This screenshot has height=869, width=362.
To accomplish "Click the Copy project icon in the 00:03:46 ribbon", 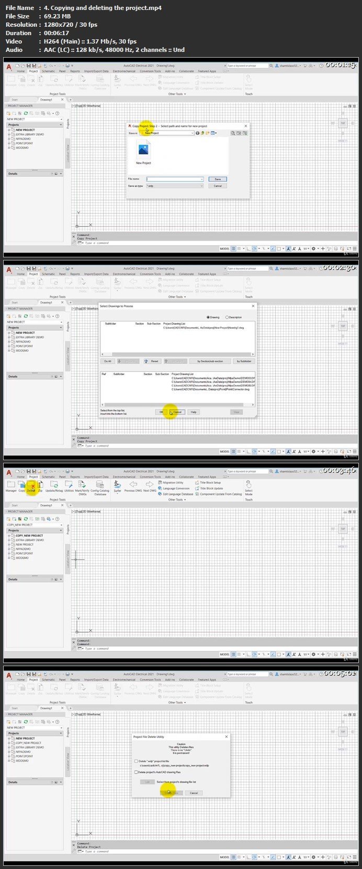I will (22, 485).
